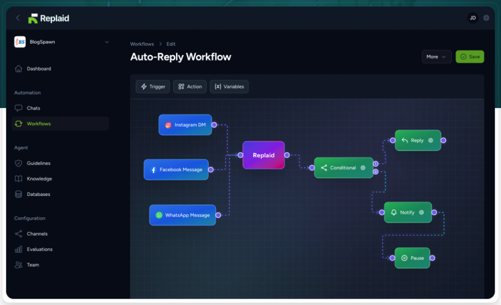Open settings gear on Conditional node

pyautogui.click(x=363, y=168)
